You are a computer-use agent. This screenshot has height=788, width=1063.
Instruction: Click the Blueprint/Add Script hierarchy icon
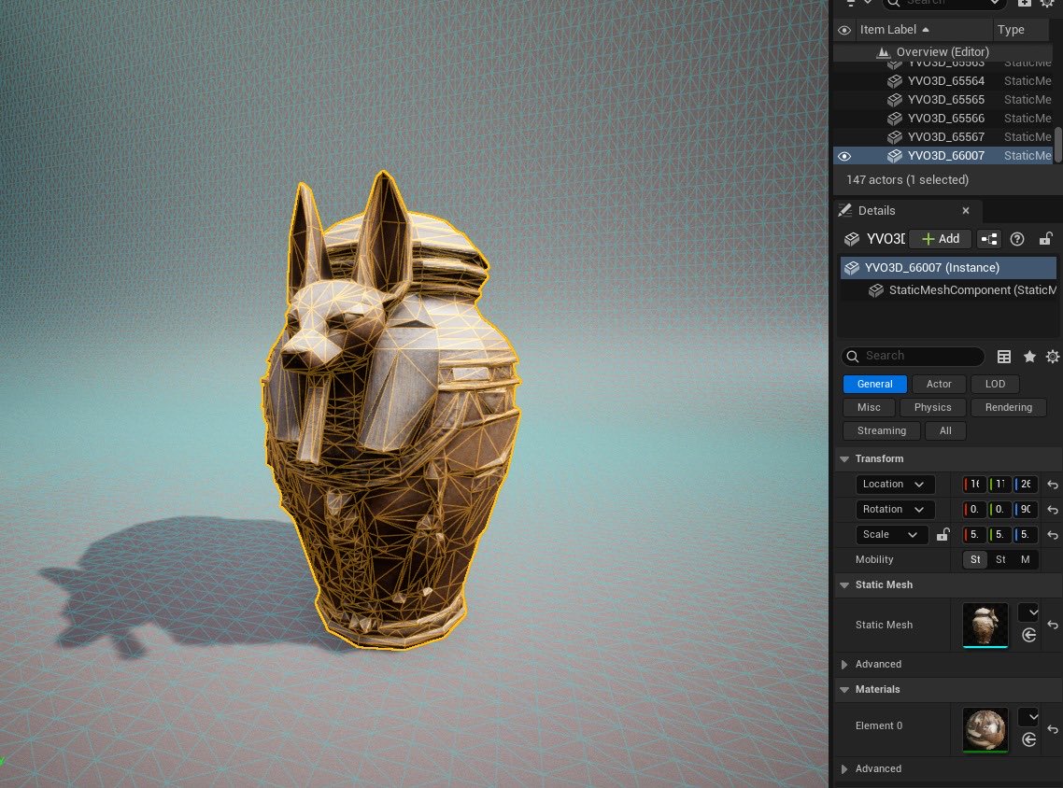[x=989, y=239]
